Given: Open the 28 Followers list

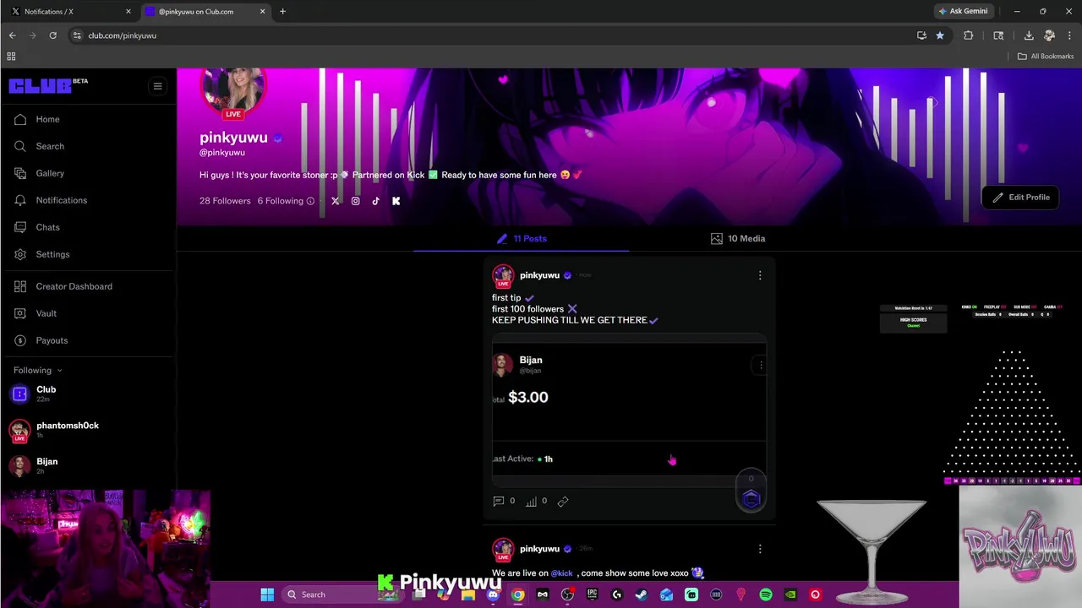Looking at the screenshot, I should [x=225, y=201].
